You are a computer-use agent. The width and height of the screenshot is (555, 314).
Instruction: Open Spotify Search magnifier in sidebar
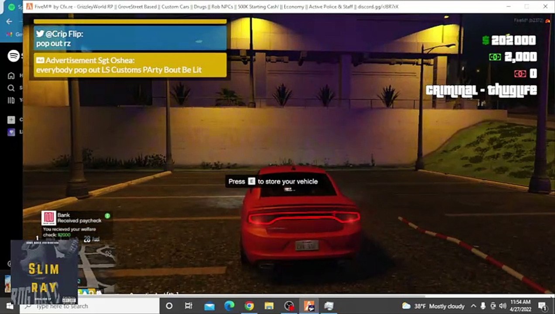(11, 88)
